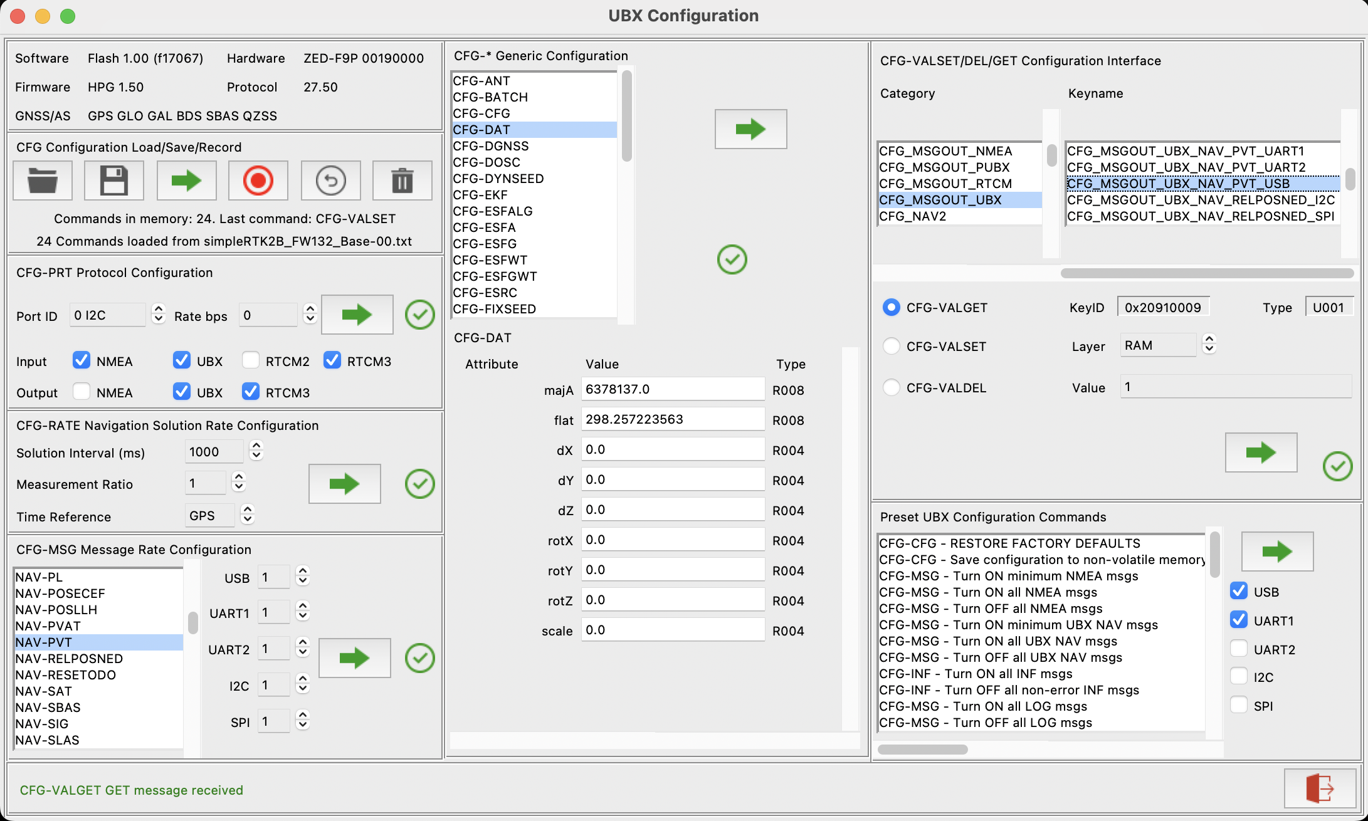Enable UART2 preset port checkbox

point(1239,649)
